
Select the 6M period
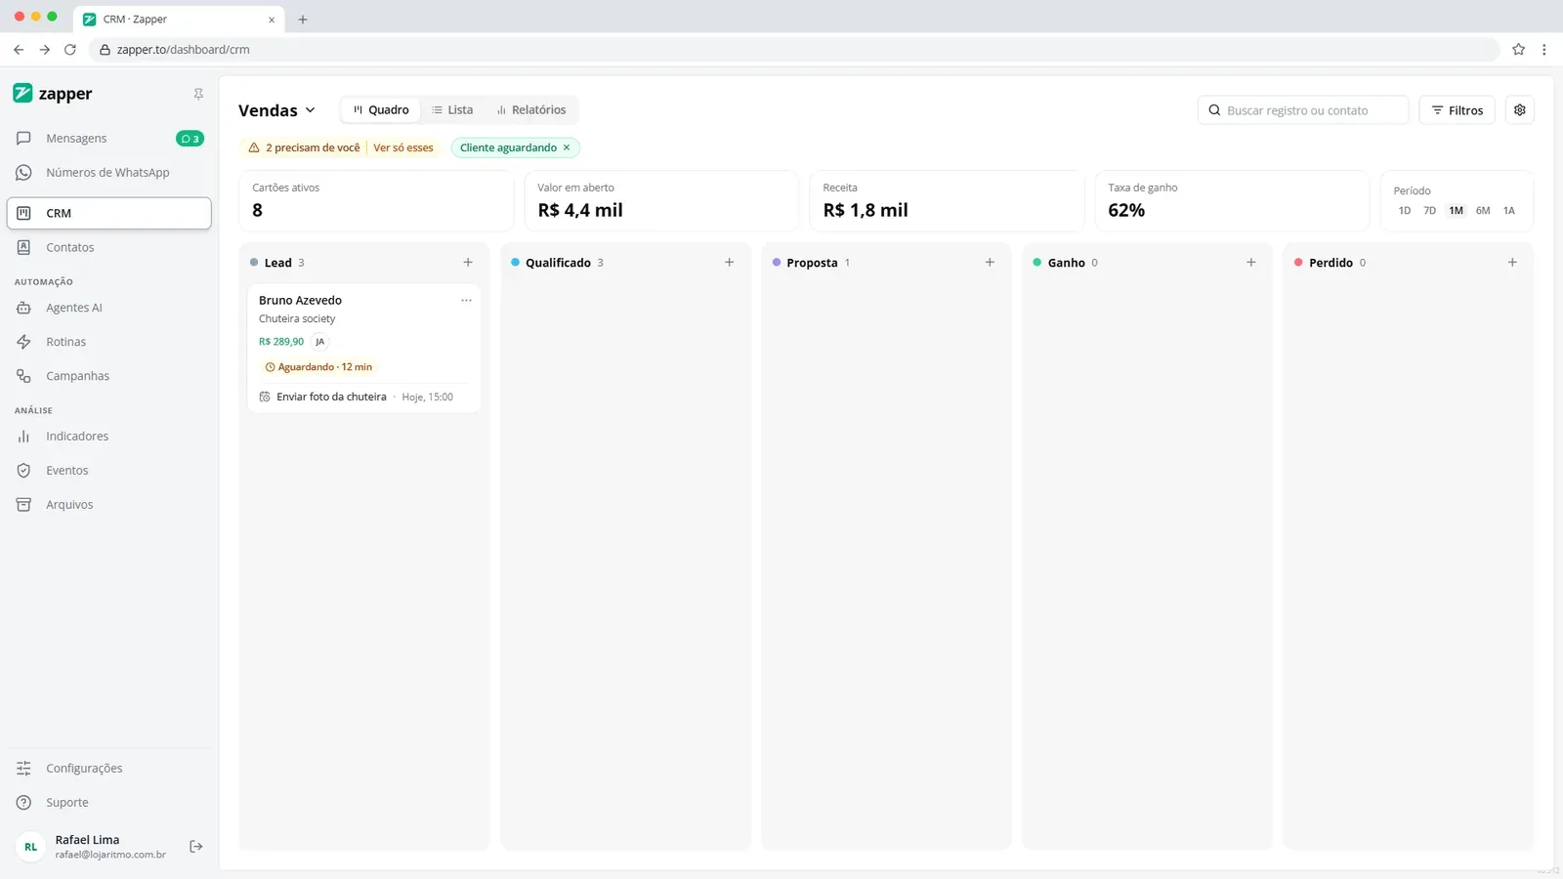coord(1483,211)
